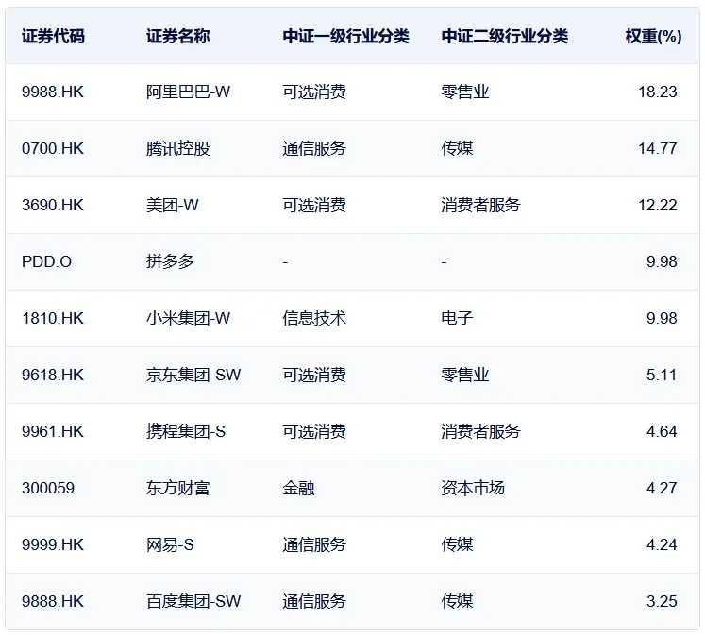Screen dimensions: 705x635
Task: Select the name 百度集团-SW
Action: (193, 602)
